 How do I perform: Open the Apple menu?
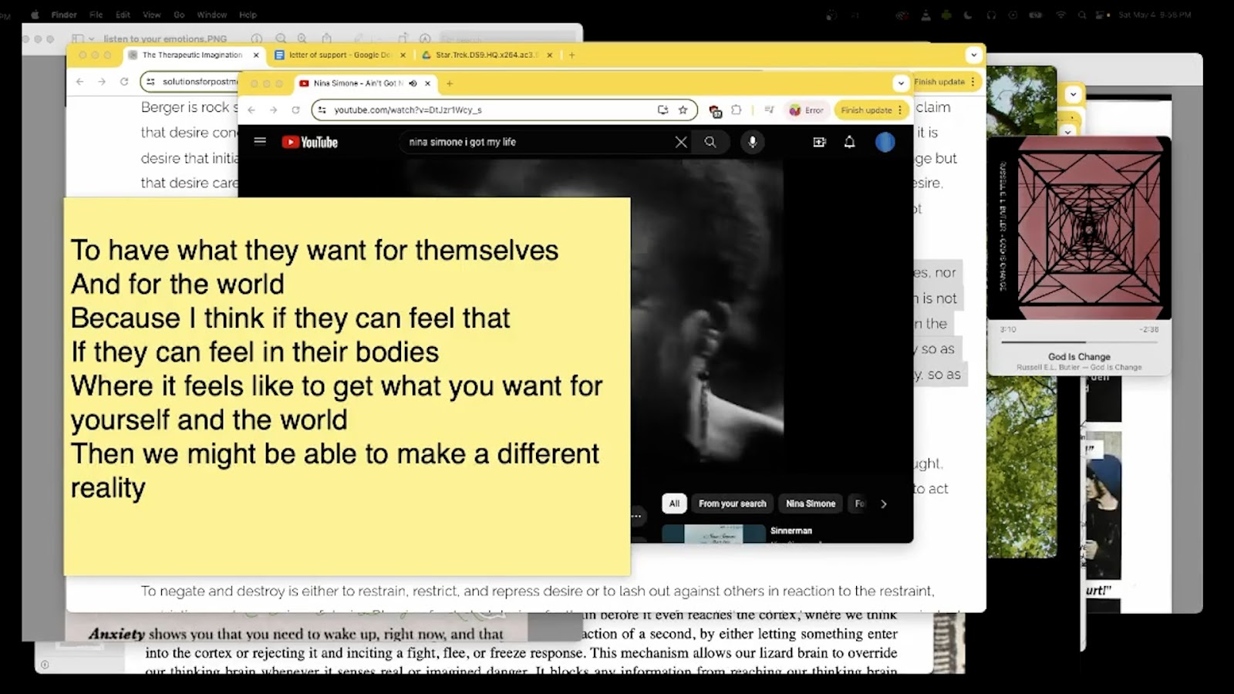click(34, 15)
